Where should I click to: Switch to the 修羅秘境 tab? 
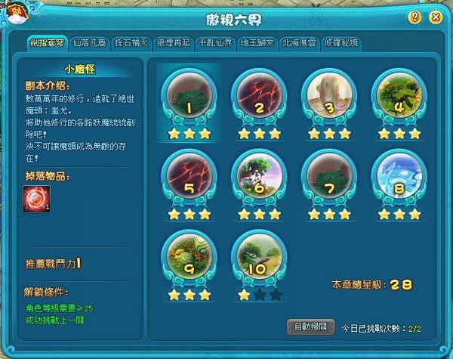[x=341, y=43]
